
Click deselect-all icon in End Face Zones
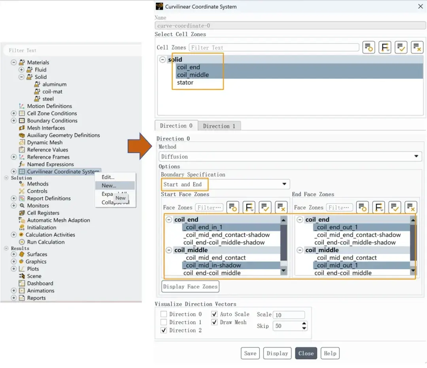(411, 208)
